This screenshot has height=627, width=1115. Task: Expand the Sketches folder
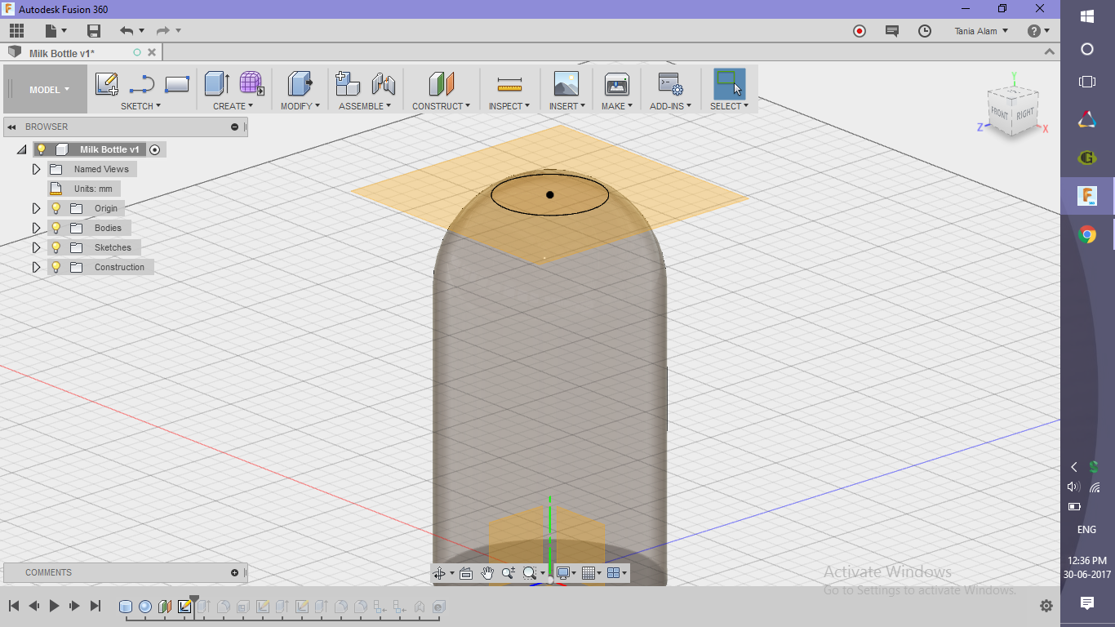[36, 247]
